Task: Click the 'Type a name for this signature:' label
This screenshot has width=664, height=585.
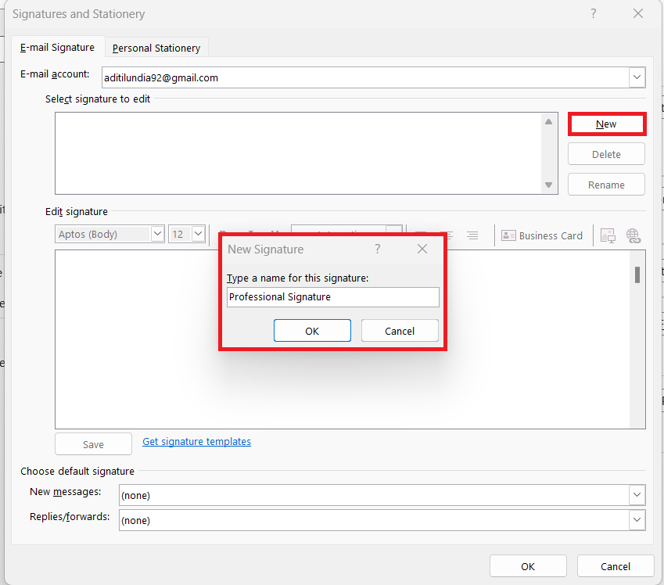Action: click(x=298, y=278)
